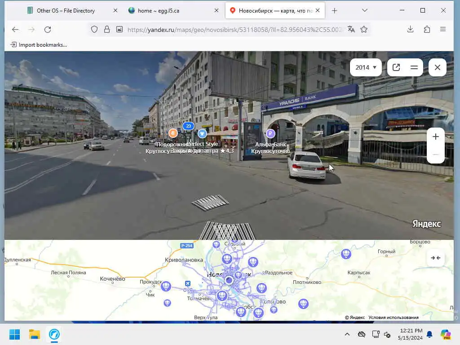
Task: Go forward to the next page
Action: pos(31,29)
